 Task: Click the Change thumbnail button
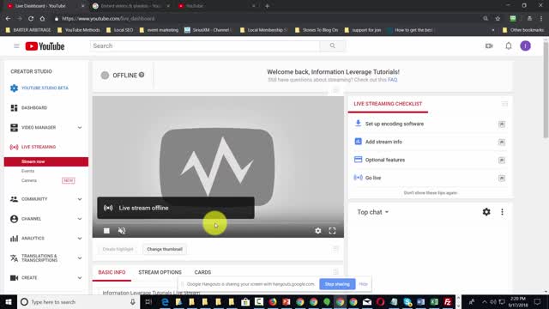tap(165, 249)
